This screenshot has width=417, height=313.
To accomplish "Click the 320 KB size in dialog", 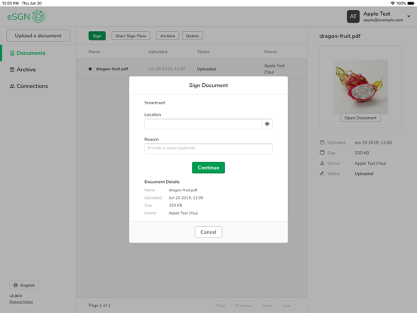I will coord(175,206).
